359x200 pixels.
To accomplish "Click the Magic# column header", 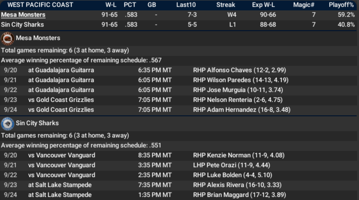I will coord(304,5).
